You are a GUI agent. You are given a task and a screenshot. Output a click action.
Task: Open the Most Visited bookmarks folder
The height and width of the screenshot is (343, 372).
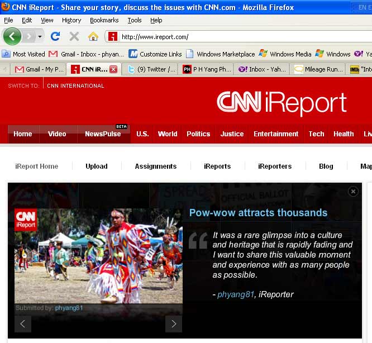tap(23, 54)
